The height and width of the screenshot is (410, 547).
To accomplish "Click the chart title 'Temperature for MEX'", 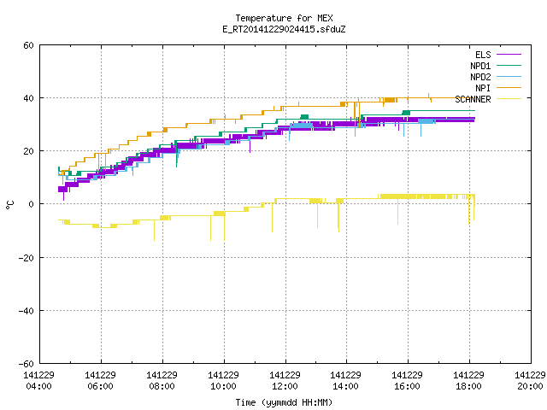I will pyautogui.click(x=284, y=18).
